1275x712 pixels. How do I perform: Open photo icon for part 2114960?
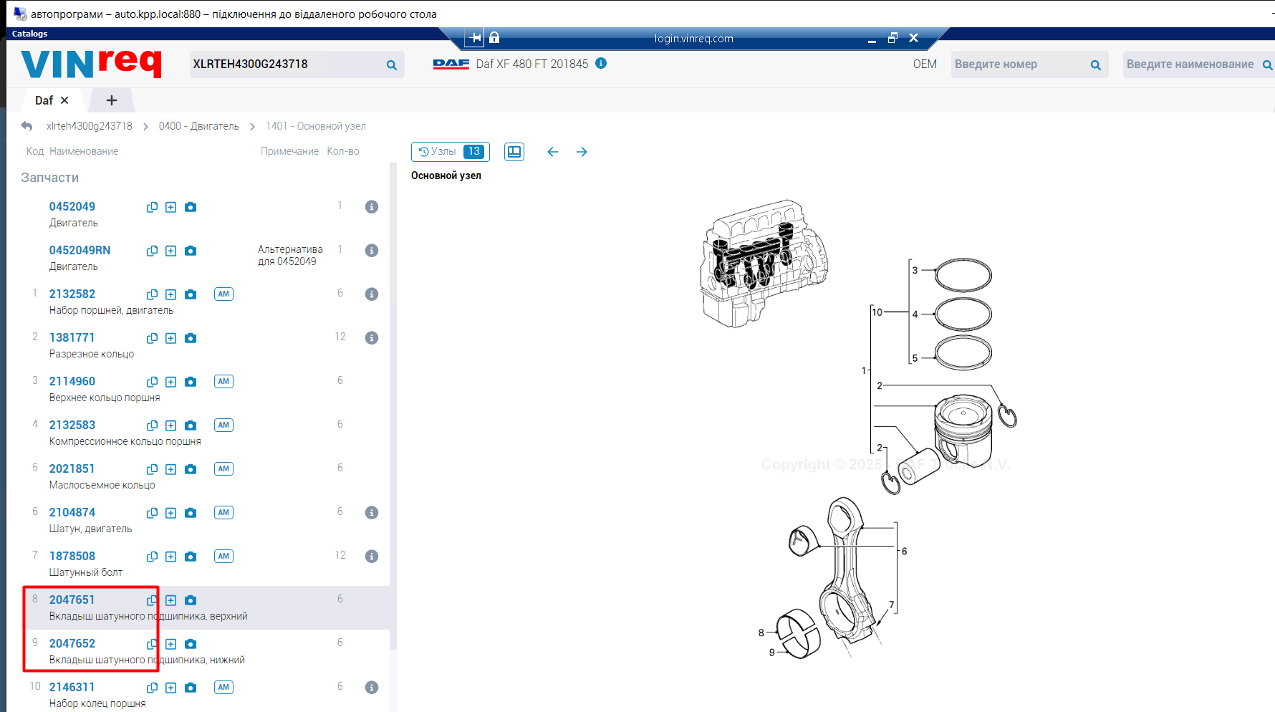(191, 382)
